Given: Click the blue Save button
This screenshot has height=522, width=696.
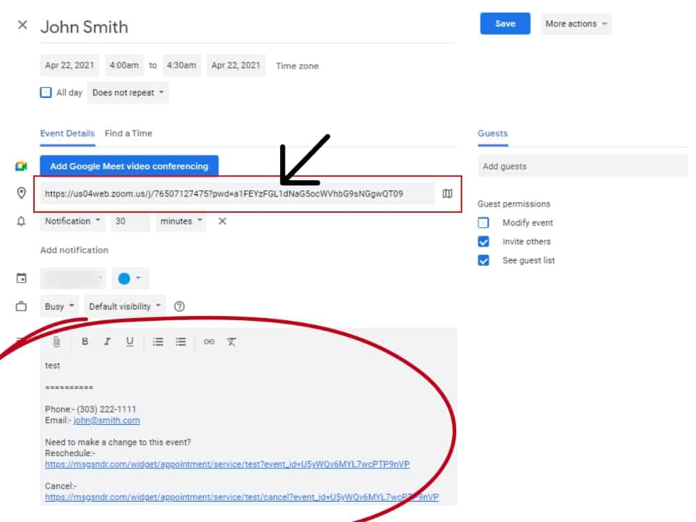Looking at the screenshot, I should tap(505, 24).
